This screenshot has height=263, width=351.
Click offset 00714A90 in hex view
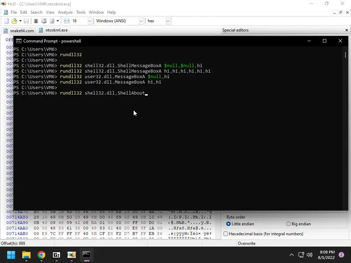click(17, 223)
